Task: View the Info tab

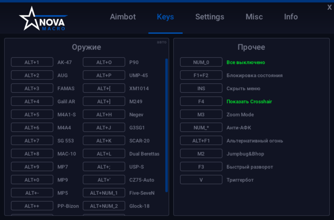Action: 291,17
